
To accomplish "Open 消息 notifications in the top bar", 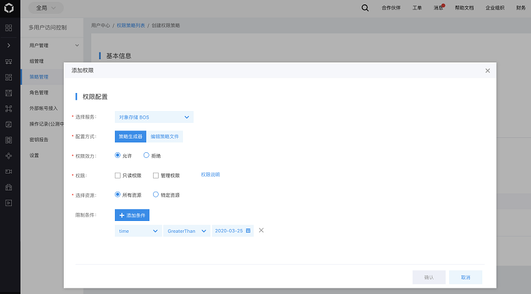I will 439,7.
